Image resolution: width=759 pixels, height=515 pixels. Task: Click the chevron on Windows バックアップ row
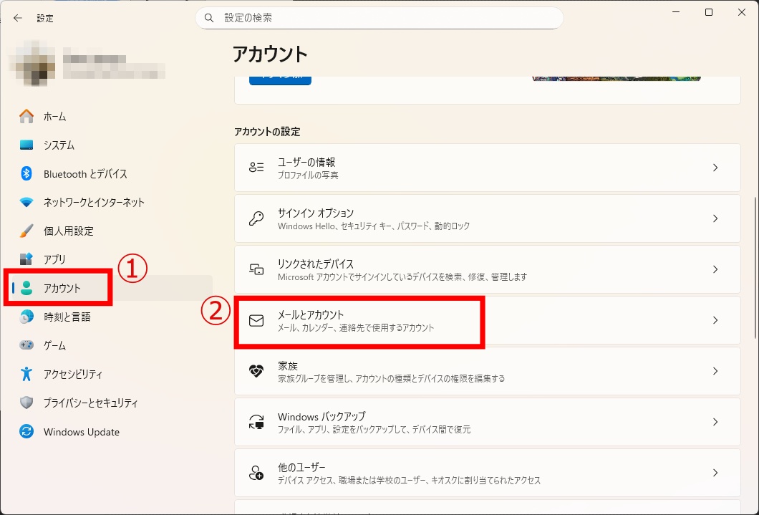coord(715,422)
